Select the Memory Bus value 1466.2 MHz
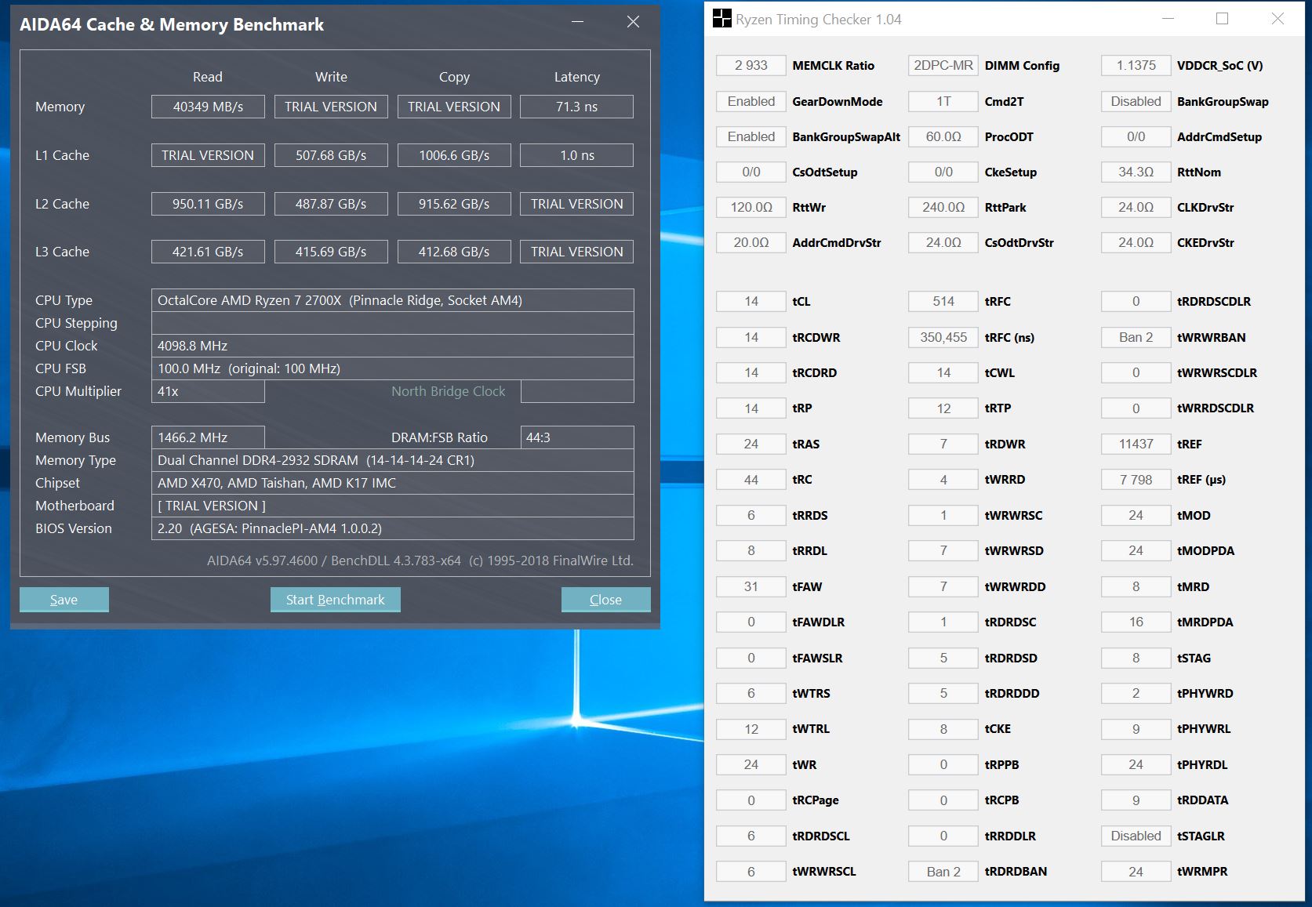The height and width of the screenshot is (907, 1312). pyautogui.click(x=208, y=437)
